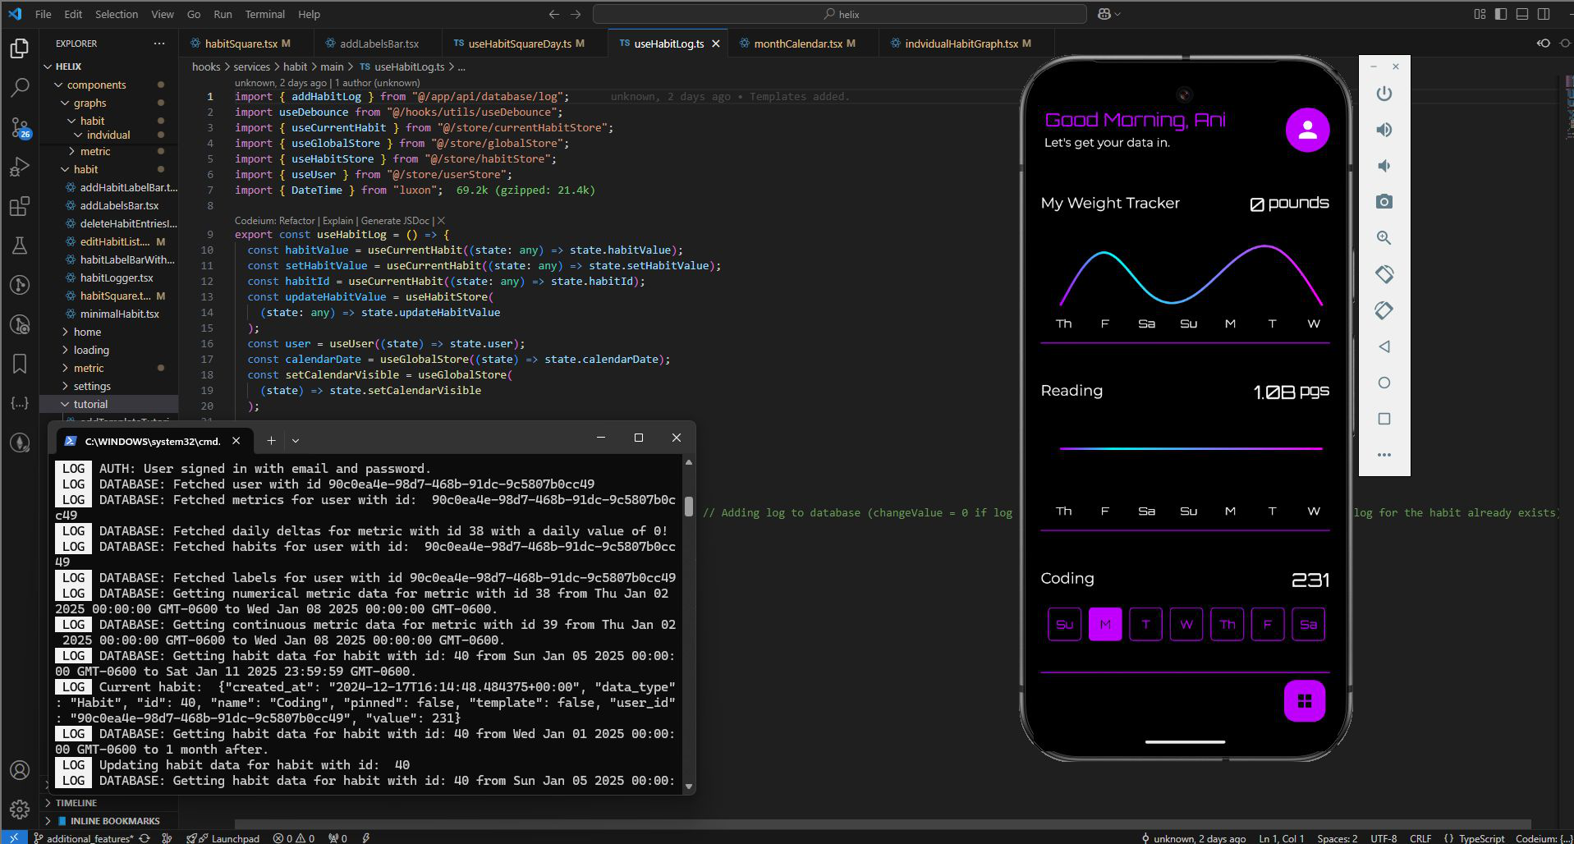Open emulator extended controls (three dots)
This screenshot has height=844, width=1574.
(x=1384, y=455)
